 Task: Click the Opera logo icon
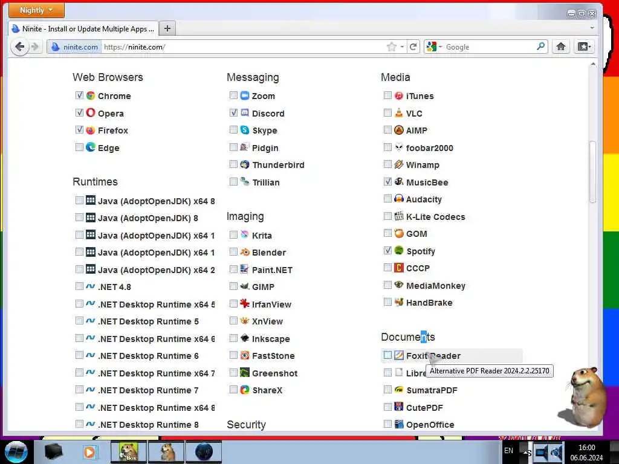click(x=91, y=113)
